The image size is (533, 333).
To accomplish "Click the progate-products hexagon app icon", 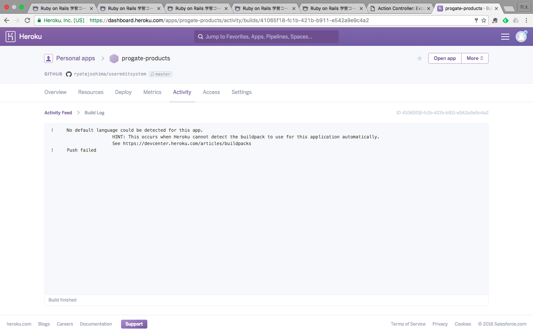I will (114, 58).
